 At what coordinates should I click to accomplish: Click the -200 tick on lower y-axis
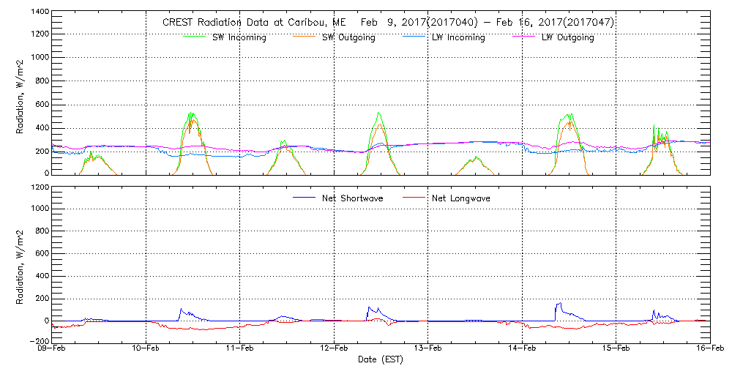click(x=38, y=341)
